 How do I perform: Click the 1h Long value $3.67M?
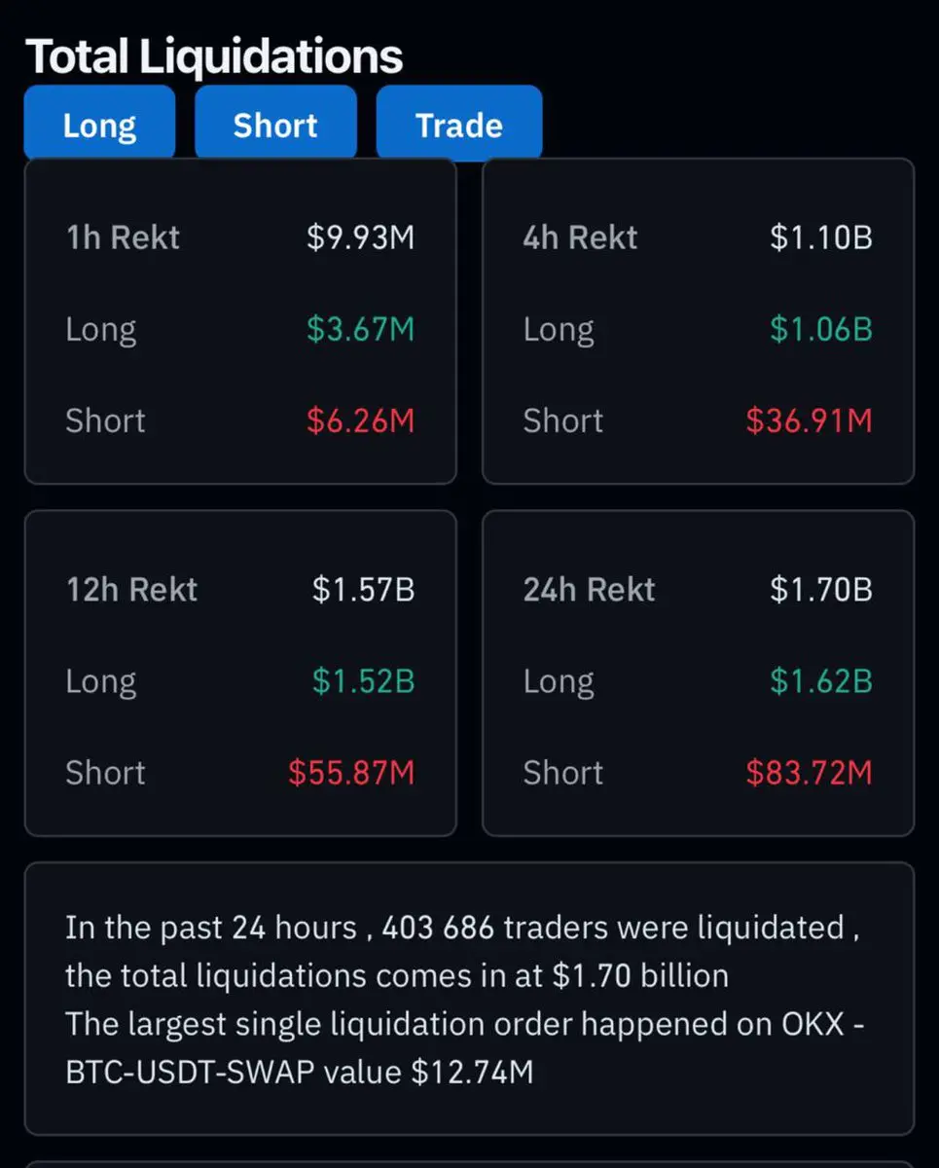(361, 329)
